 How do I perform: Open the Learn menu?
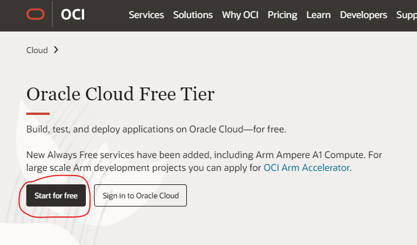318,15
